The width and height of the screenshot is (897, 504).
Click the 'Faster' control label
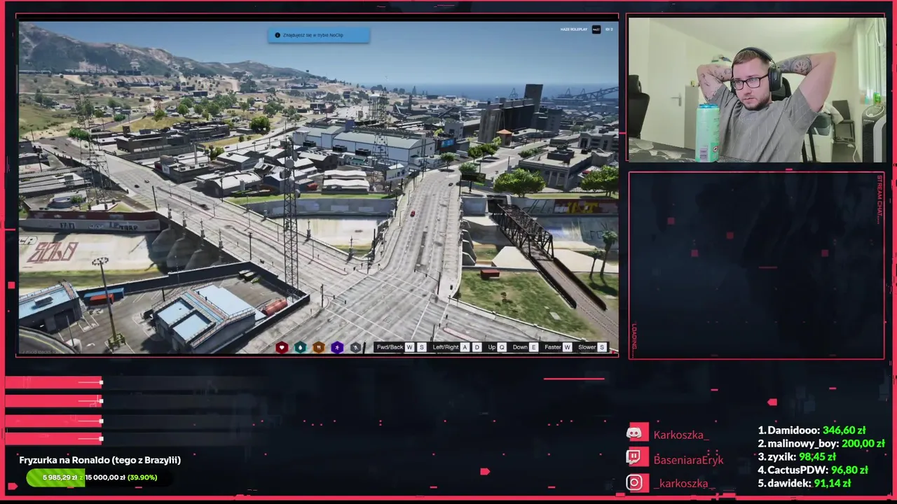click(x=553, y=347)
